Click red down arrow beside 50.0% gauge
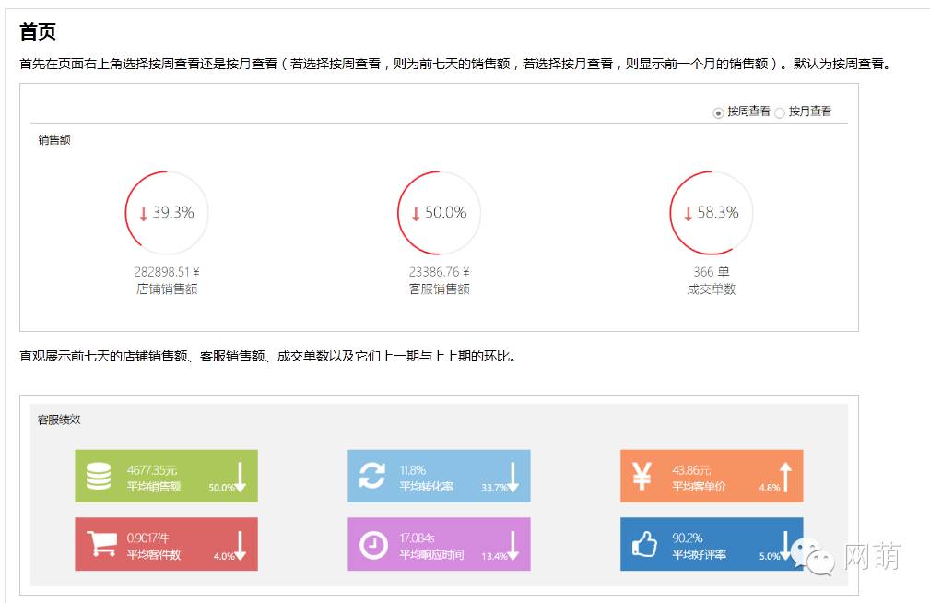 click(x=415, y=214)
